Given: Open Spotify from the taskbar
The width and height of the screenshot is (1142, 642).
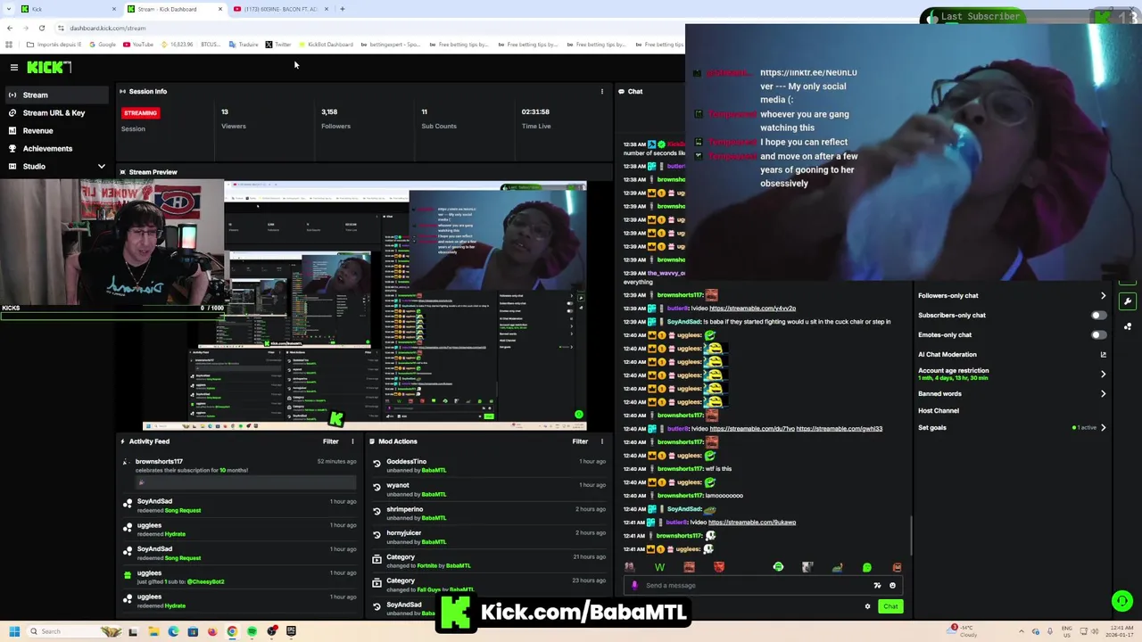Looking at the screenshot, I should pos(252,631).
